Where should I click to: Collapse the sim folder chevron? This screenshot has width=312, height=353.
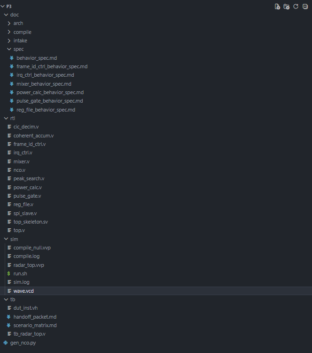click(x=6, y=239)
